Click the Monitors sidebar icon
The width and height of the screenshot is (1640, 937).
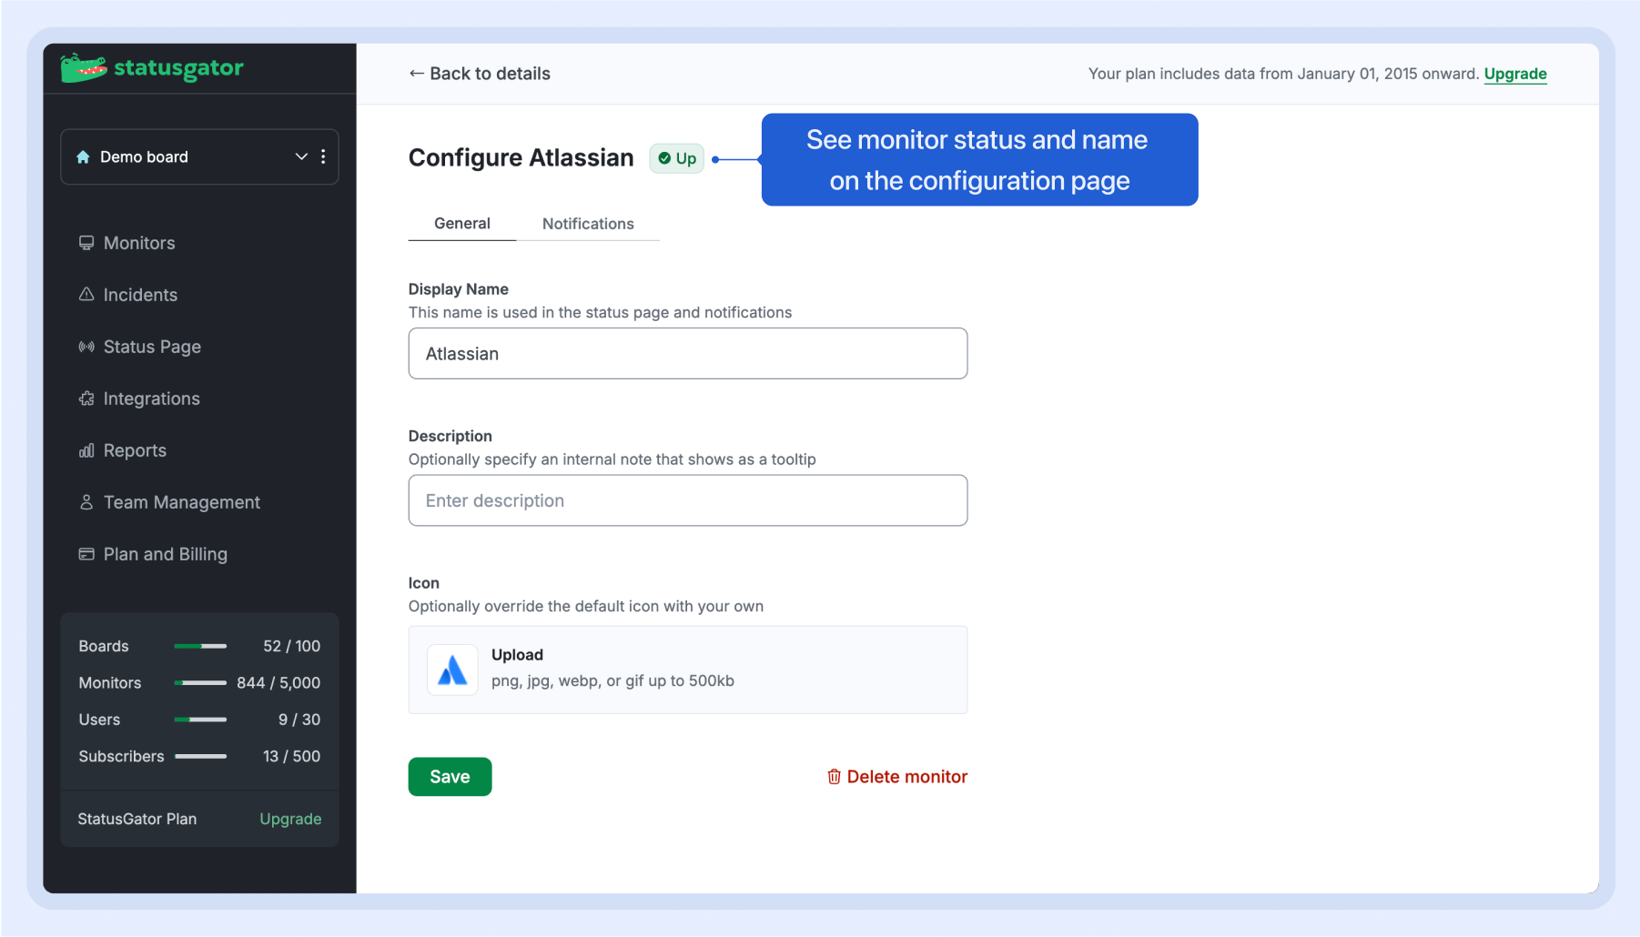[x=86, y=243]
